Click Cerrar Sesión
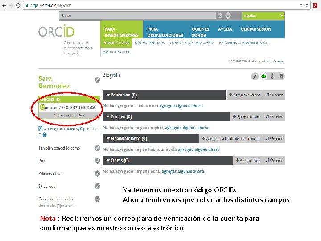 point(256,29)
